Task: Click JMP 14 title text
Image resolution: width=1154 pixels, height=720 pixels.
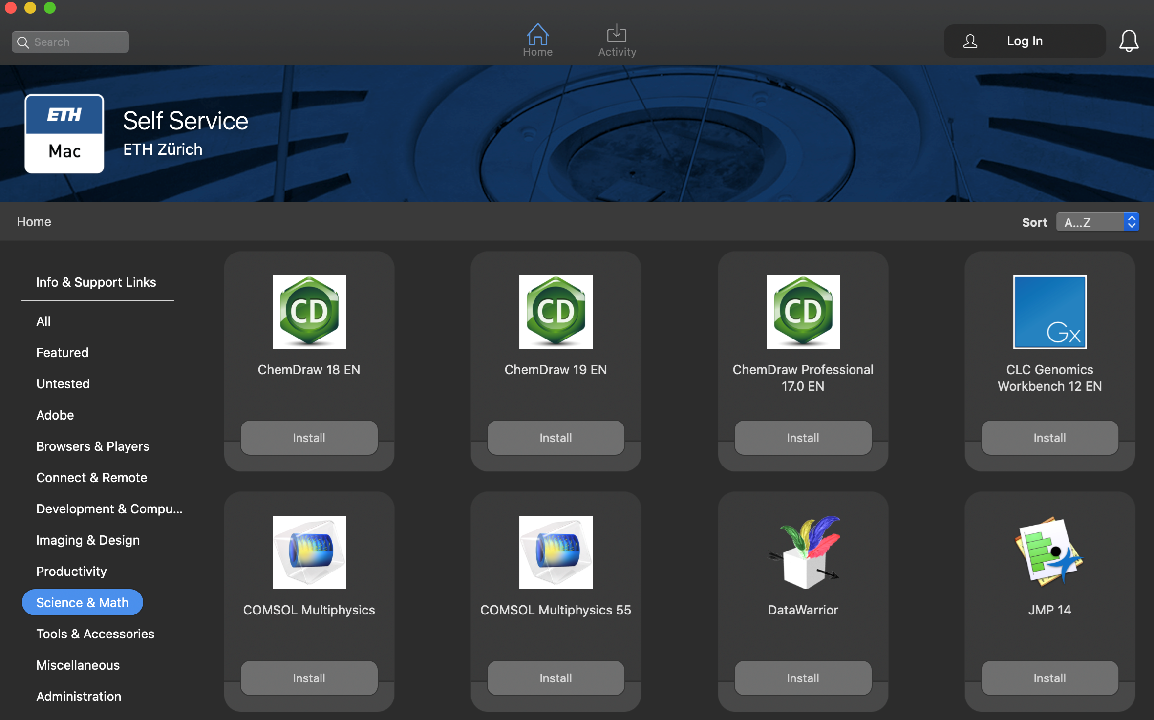Action: (1050, 610)
